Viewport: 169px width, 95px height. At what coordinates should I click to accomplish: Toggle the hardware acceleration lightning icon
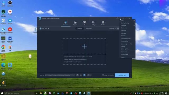(x=81, y=75)
